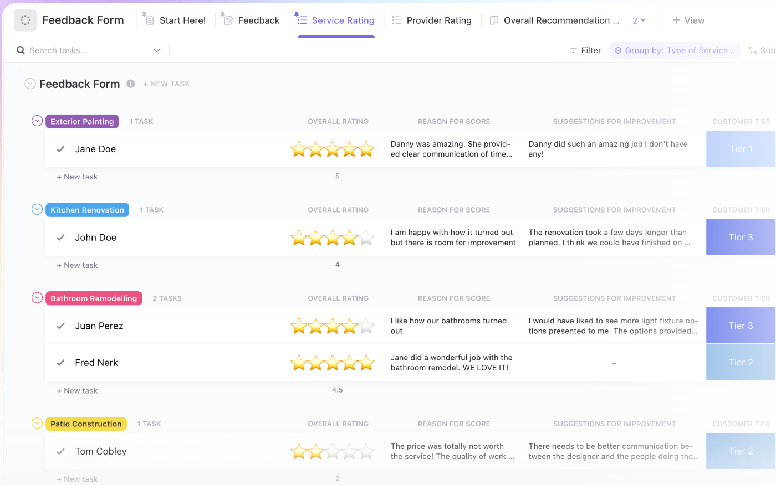This screenshot has height=485, width=776.
Task: Click the Kitchen Renovation group label
Action: (87, 210)
